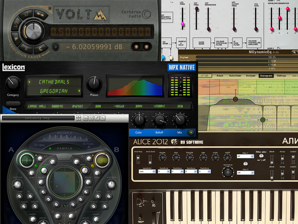Open the Areas tab in MDynamicEq
The width and height of the screenshot is (298, 224).
(x=220, y=76)
